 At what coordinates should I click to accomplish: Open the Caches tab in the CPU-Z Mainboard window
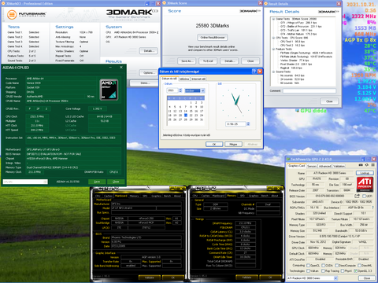108,196
